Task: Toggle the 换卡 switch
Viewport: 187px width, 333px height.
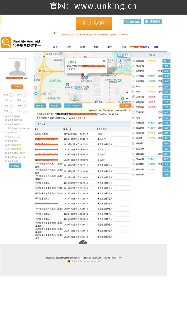Action: tap(11, 100)
